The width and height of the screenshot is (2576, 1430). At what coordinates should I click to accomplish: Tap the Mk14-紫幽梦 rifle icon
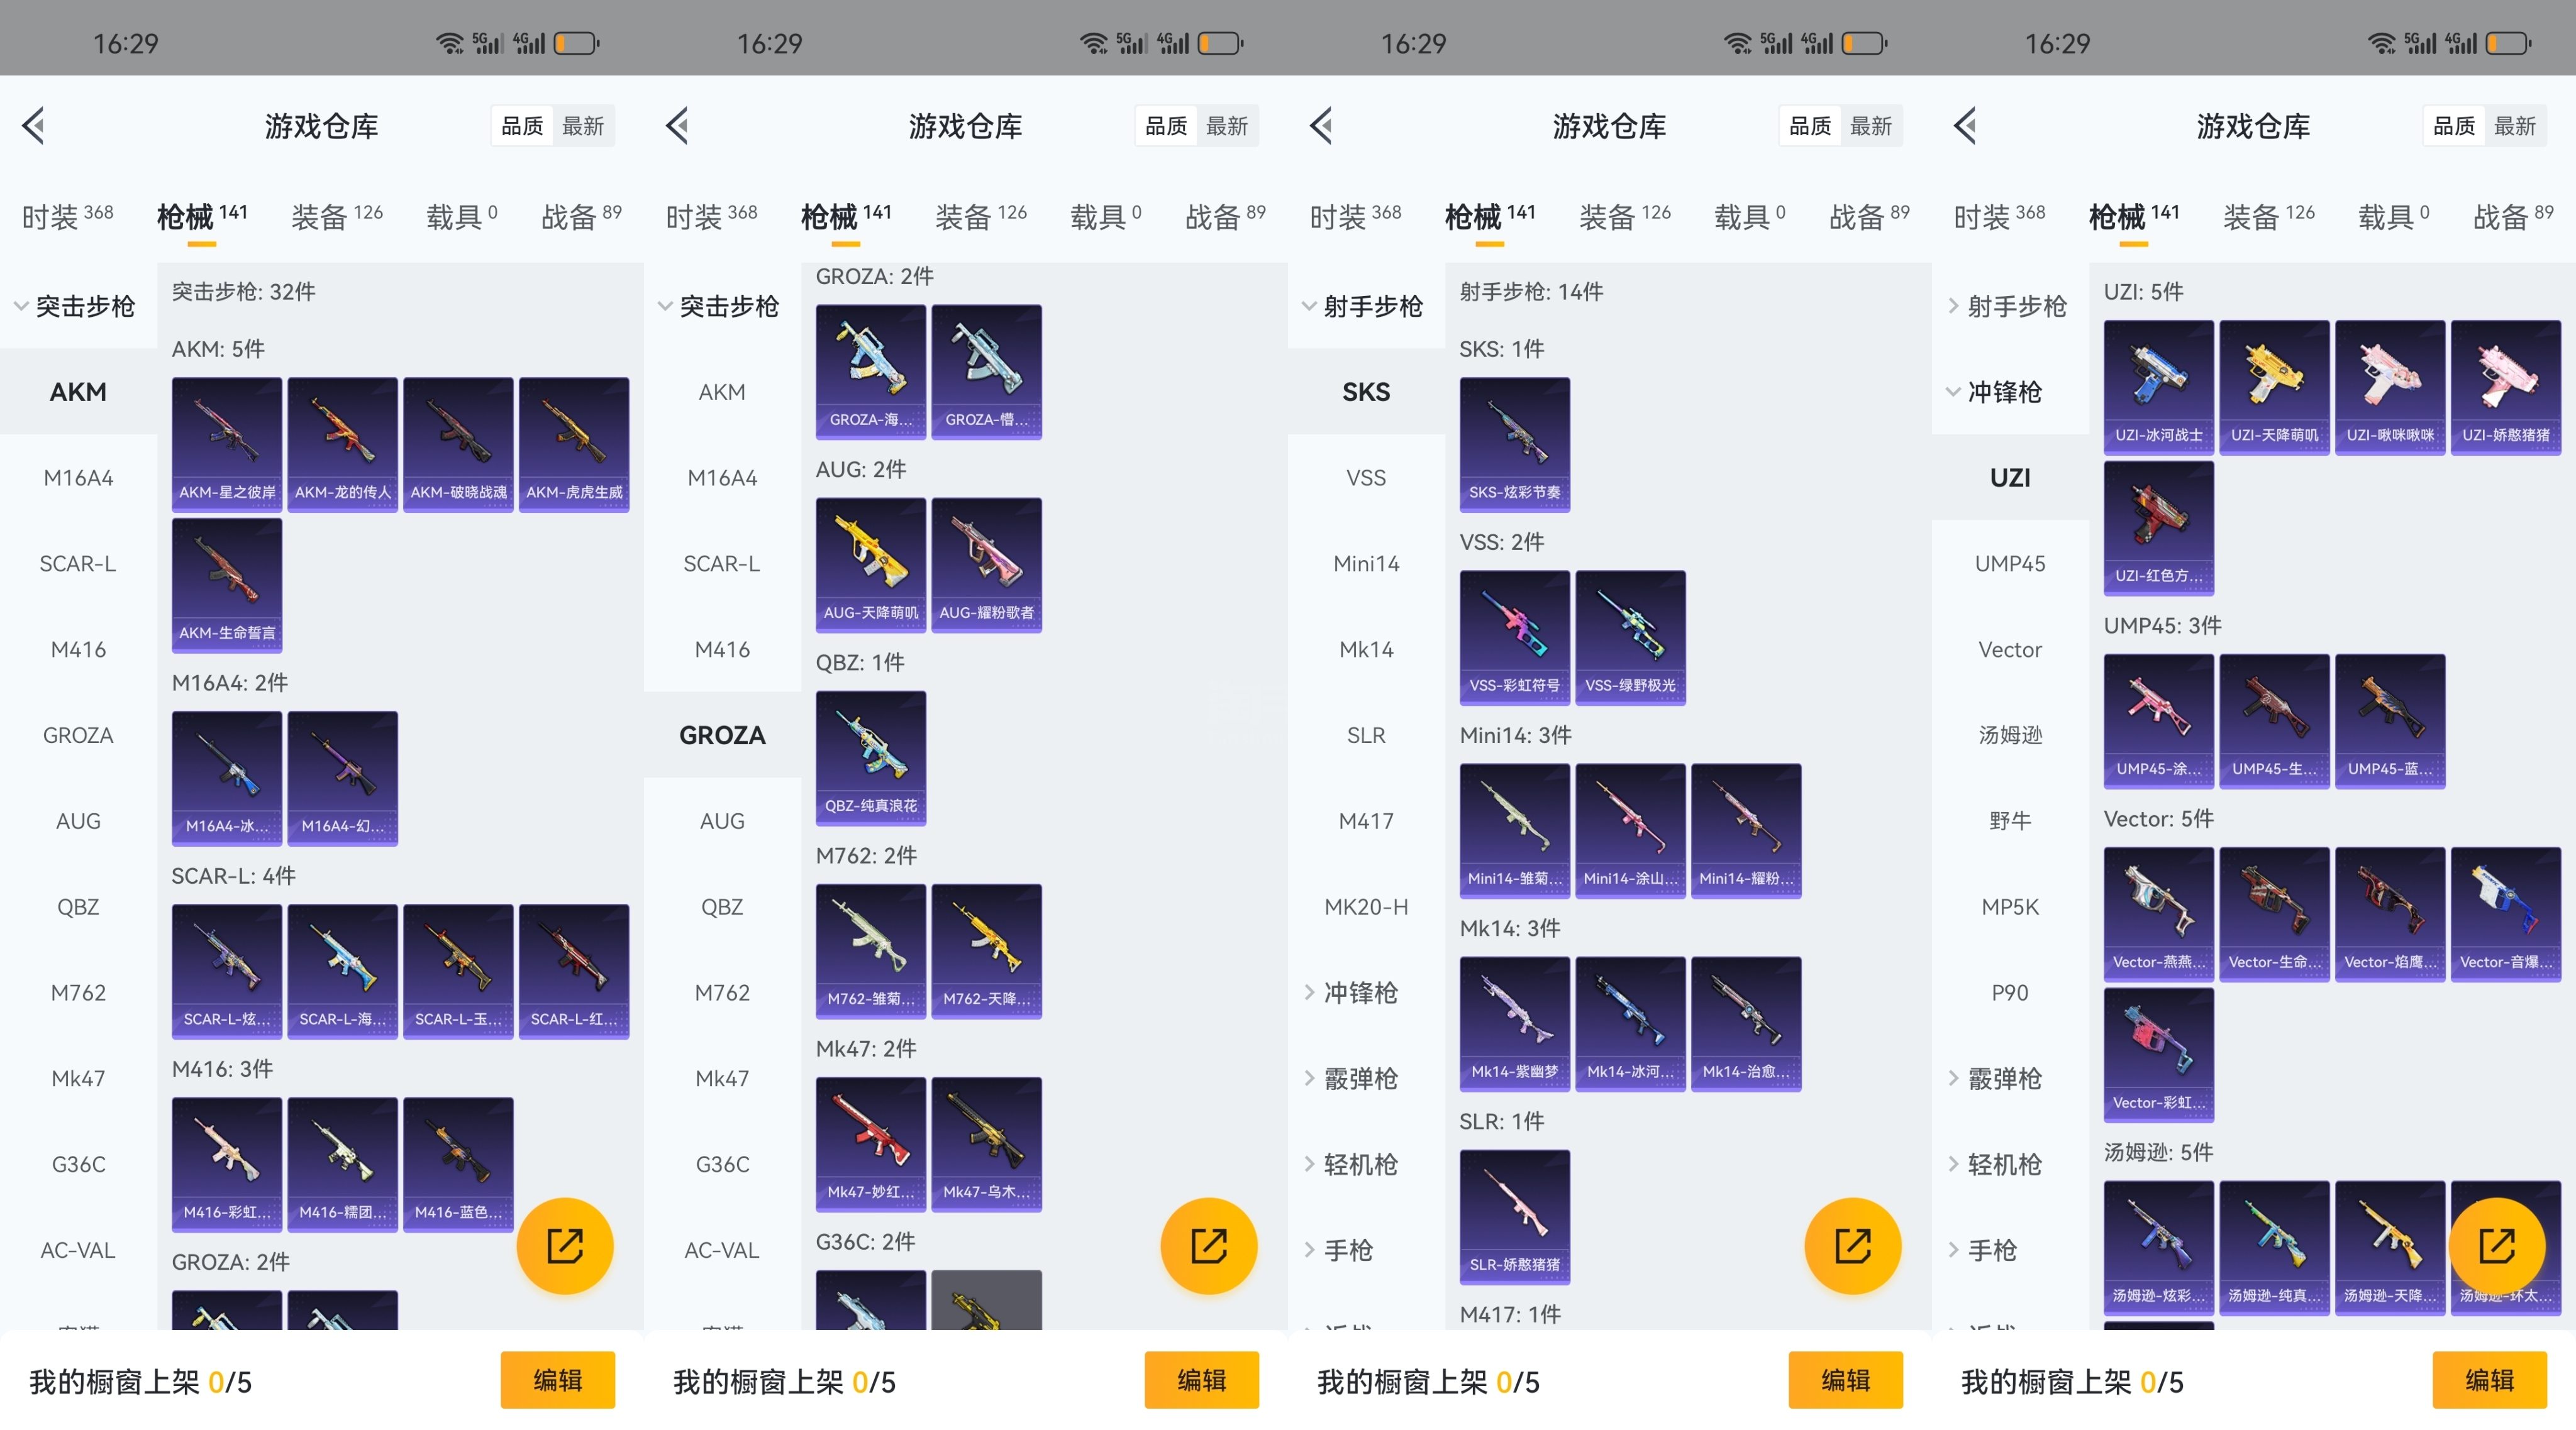pyautogui.click(x=1515, y=1025)
